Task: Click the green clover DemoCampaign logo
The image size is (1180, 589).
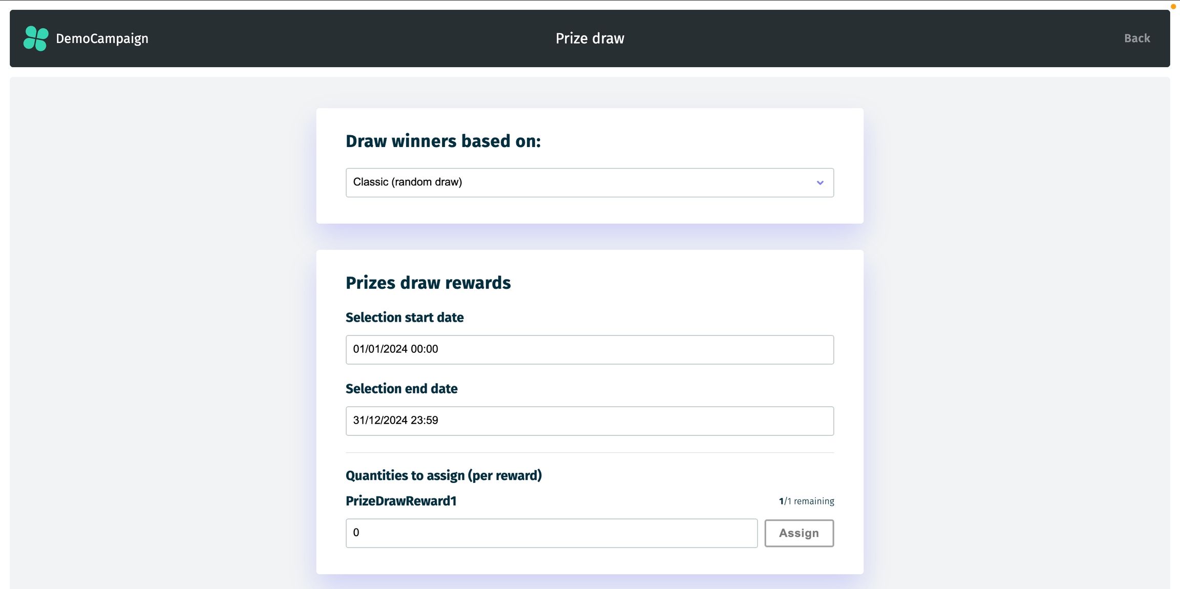Action: [36, 38]
